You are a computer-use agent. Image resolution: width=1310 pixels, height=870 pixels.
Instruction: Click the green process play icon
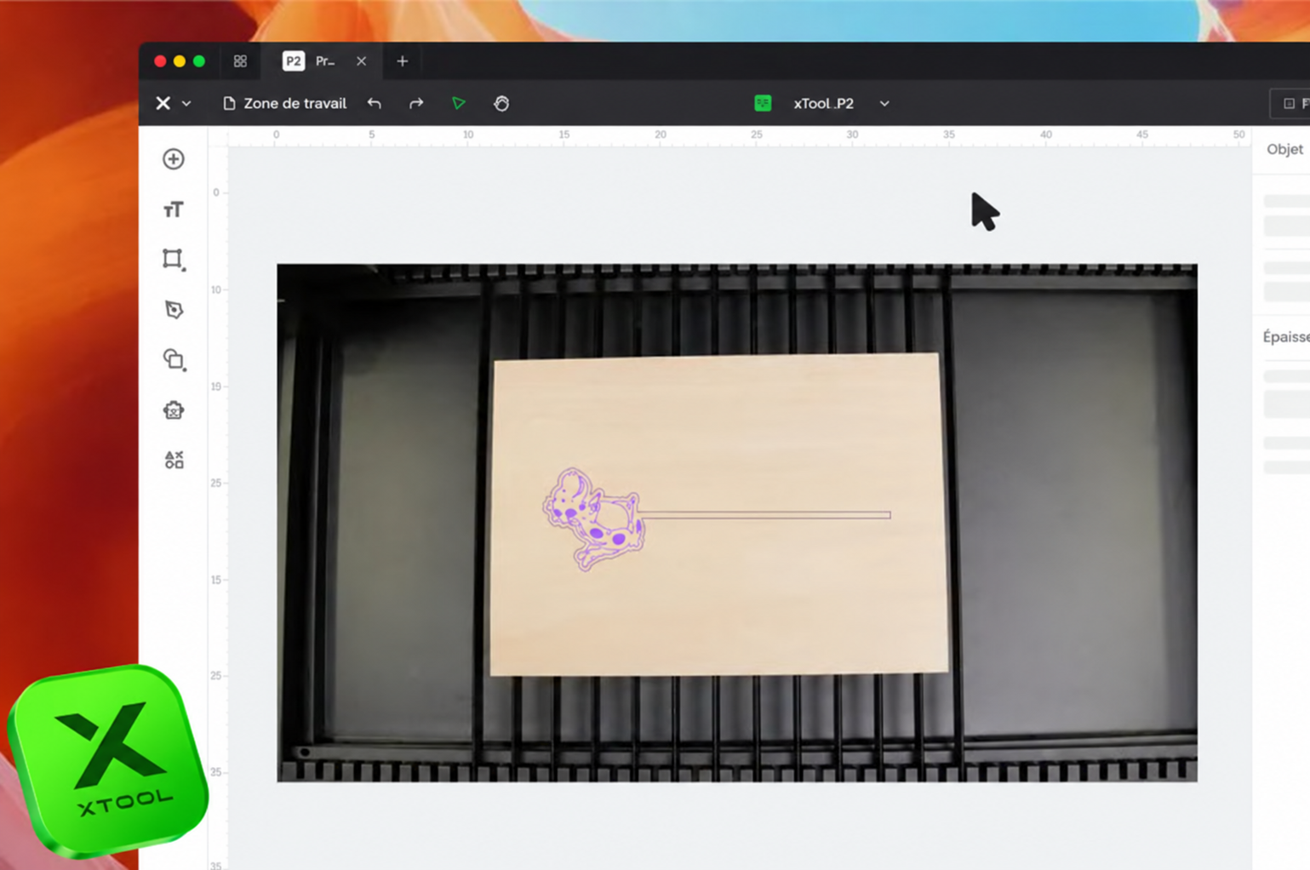(x=458, y=103)
